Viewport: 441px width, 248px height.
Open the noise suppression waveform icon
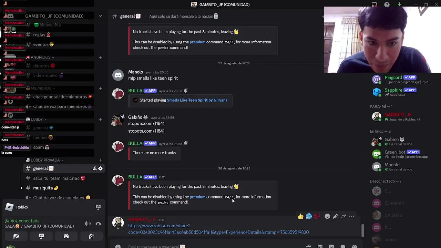tap(88, 224)
